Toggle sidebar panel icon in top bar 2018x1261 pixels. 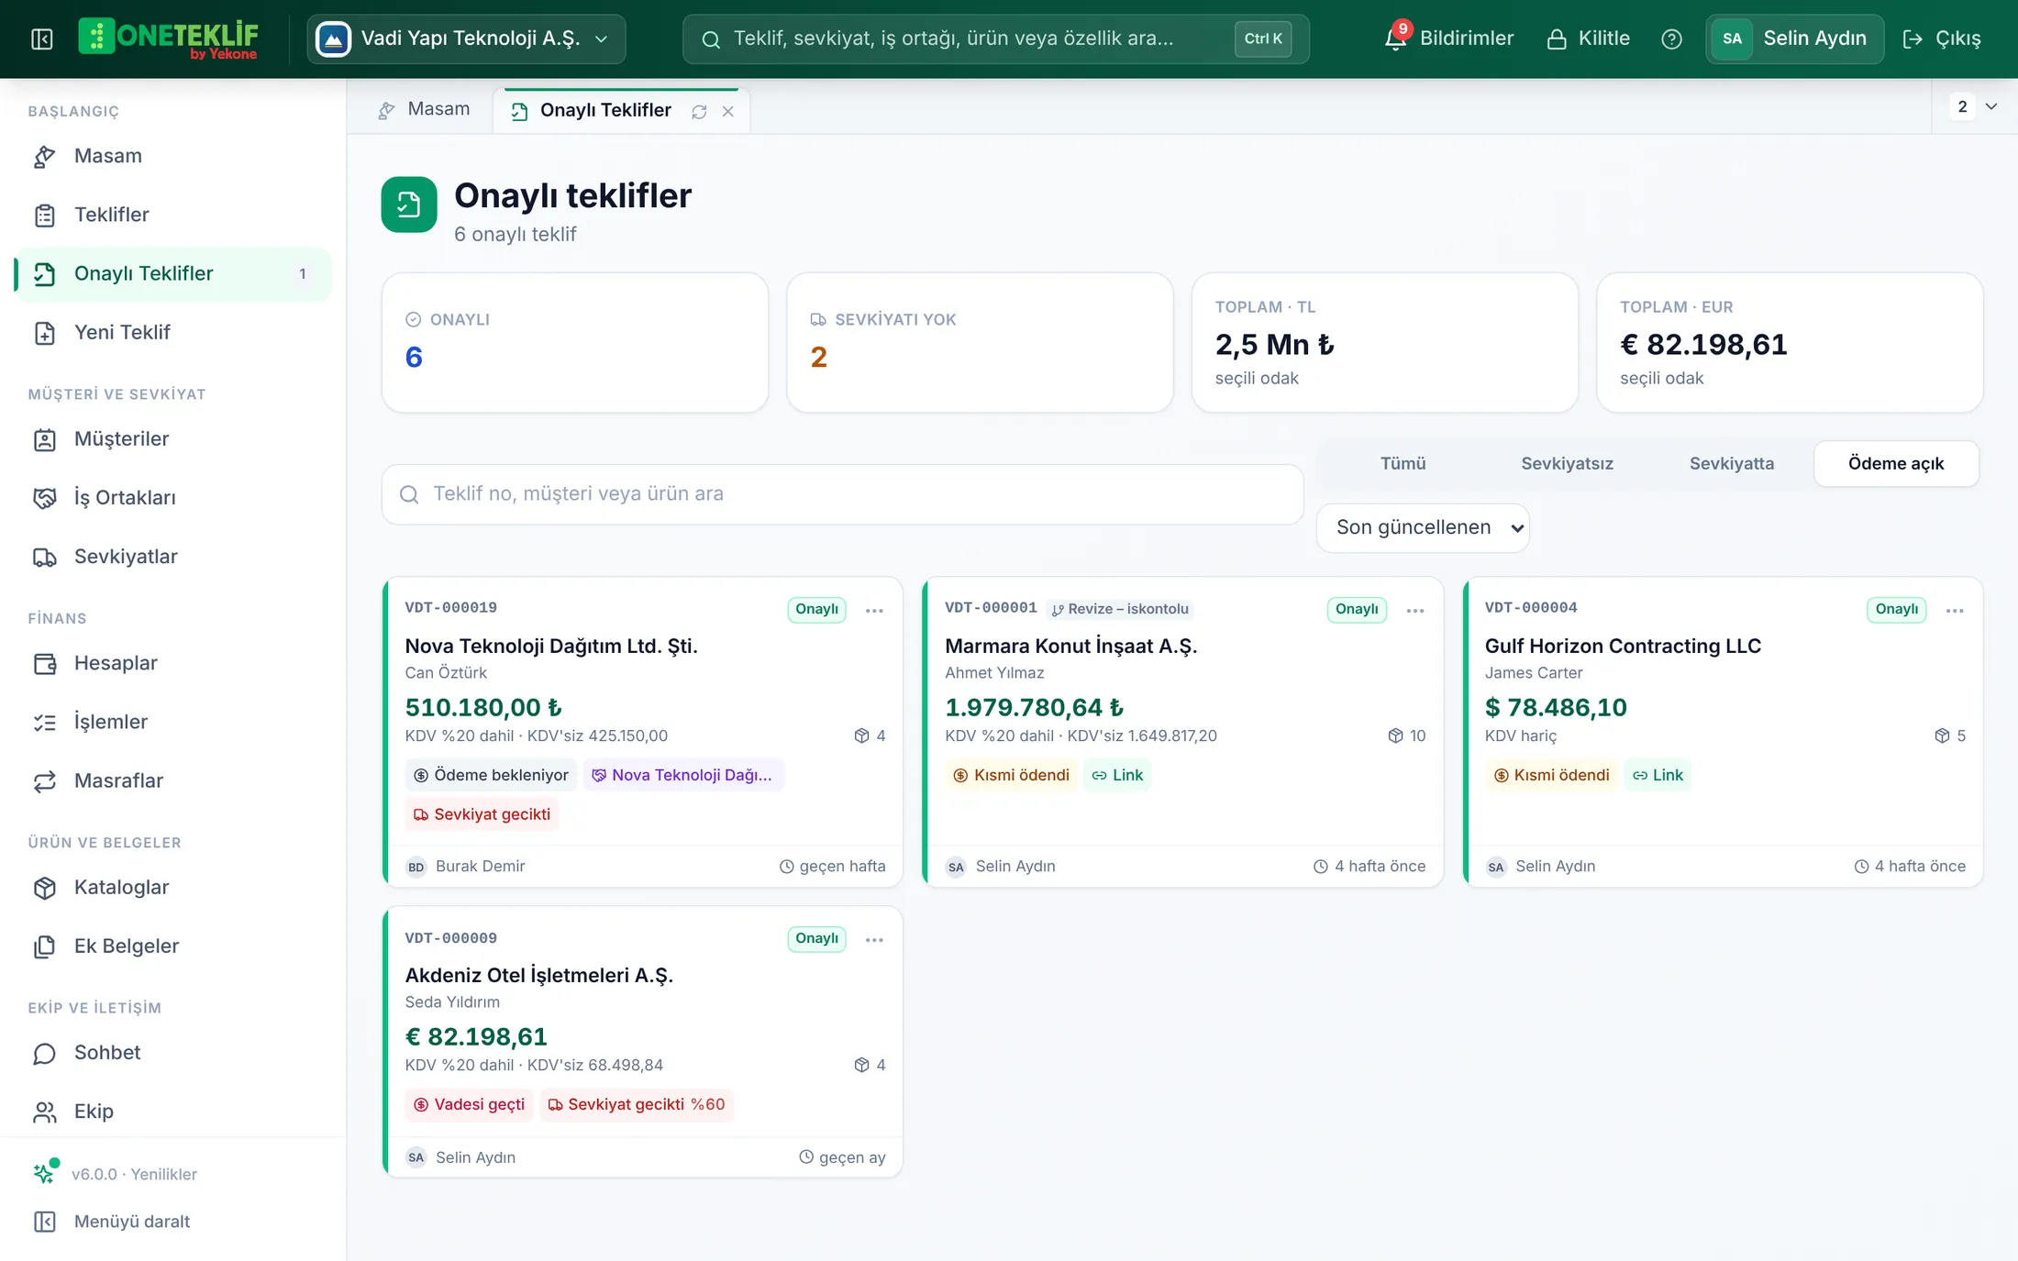click(42, 39)
